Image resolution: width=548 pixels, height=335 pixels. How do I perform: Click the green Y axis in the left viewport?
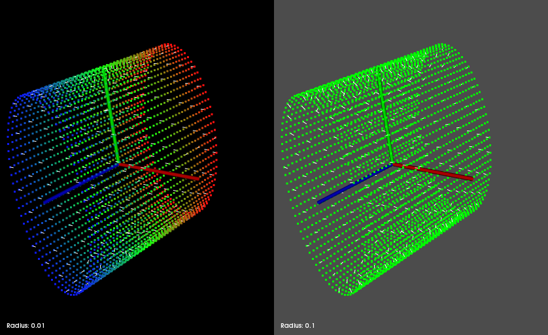click(x=111, y=118)
